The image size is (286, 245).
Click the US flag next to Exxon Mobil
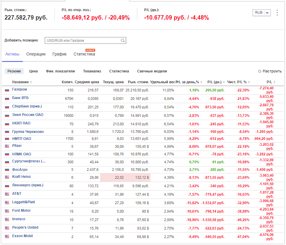point(7,237)
